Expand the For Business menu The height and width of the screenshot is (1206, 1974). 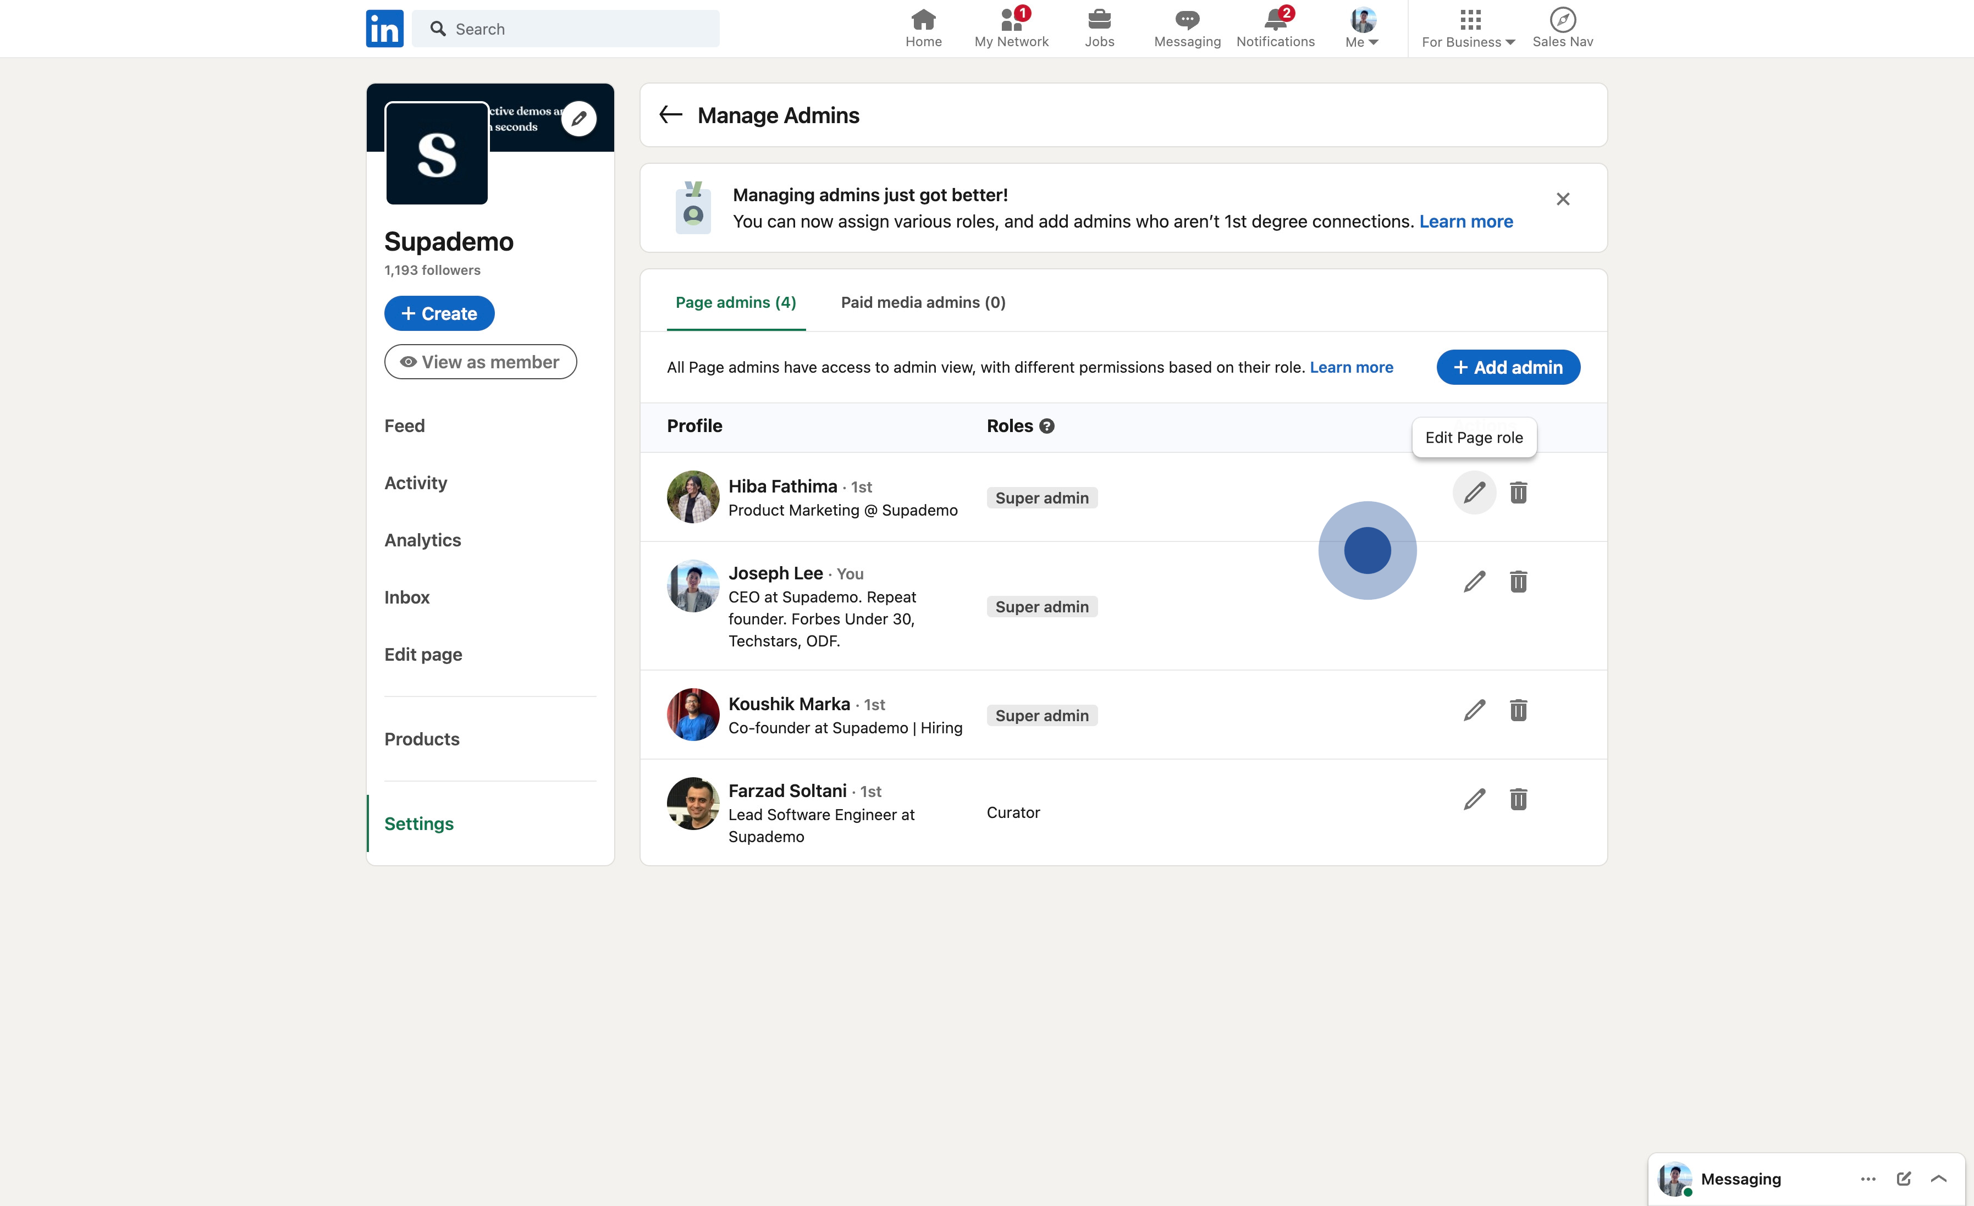point(1469,29)
